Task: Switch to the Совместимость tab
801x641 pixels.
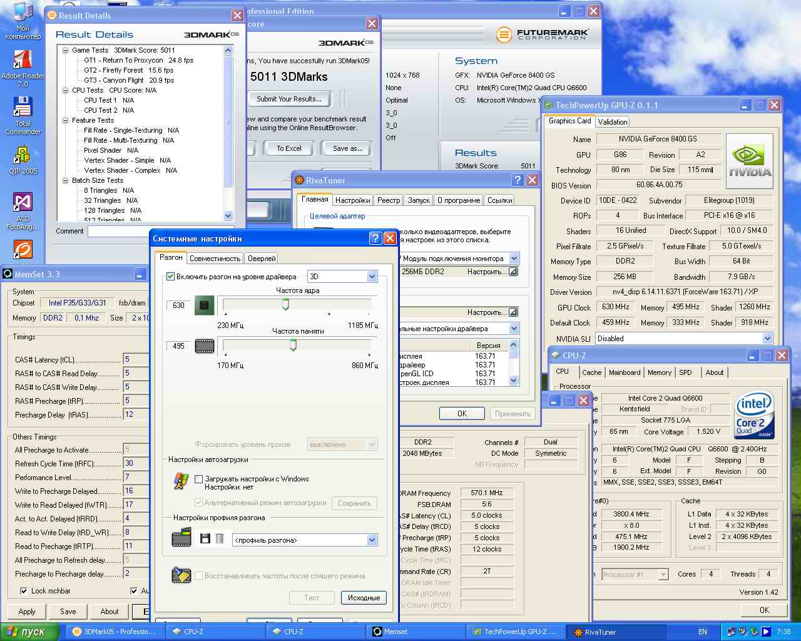Action: (x=215, y=259)
